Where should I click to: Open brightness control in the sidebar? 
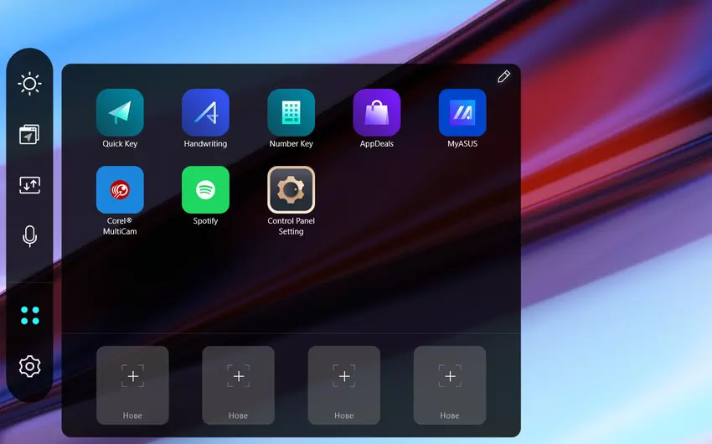coord(29,84)
